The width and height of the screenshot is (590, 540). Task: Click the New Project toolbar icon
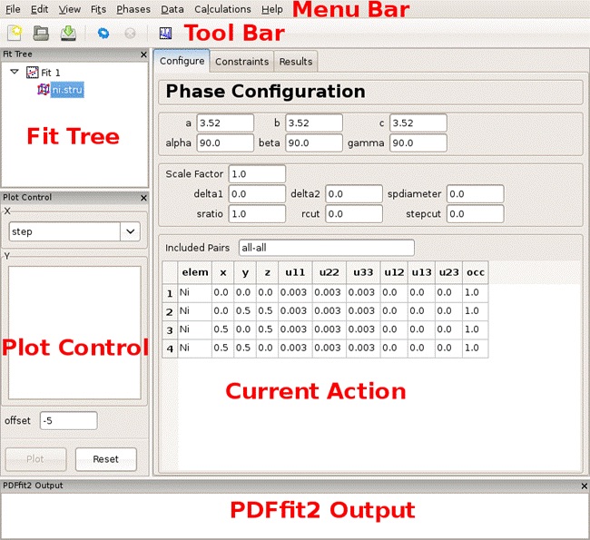click(15, 34)
